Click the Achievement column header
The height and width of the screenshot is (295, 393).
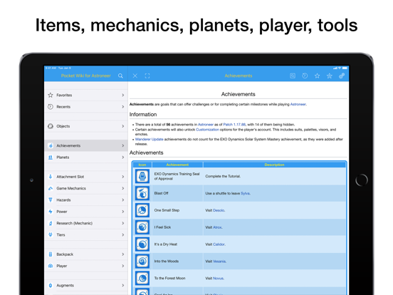point(177,165)
